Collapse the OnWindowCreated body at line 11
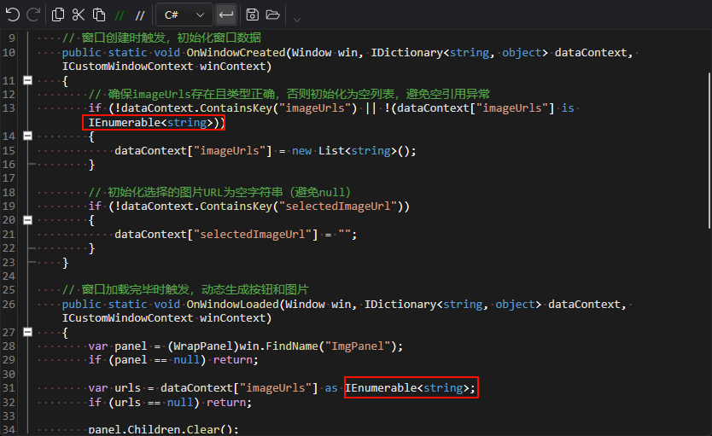 (27, 80)
